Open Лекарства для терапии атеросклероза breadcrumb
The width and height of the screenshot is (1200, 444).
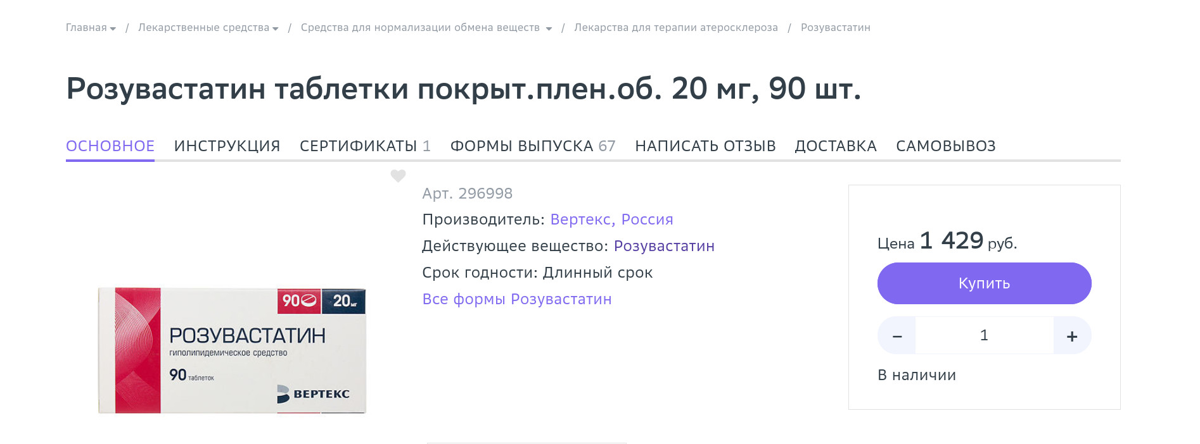[x=676, y=28]
